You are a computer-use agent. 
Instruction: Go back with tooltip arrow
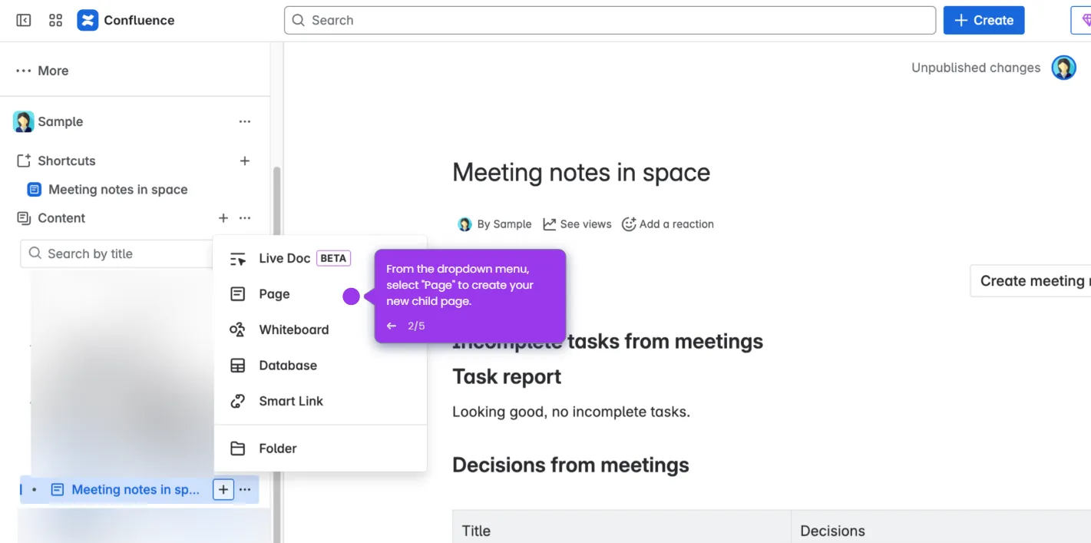click(x=392, y=326)
